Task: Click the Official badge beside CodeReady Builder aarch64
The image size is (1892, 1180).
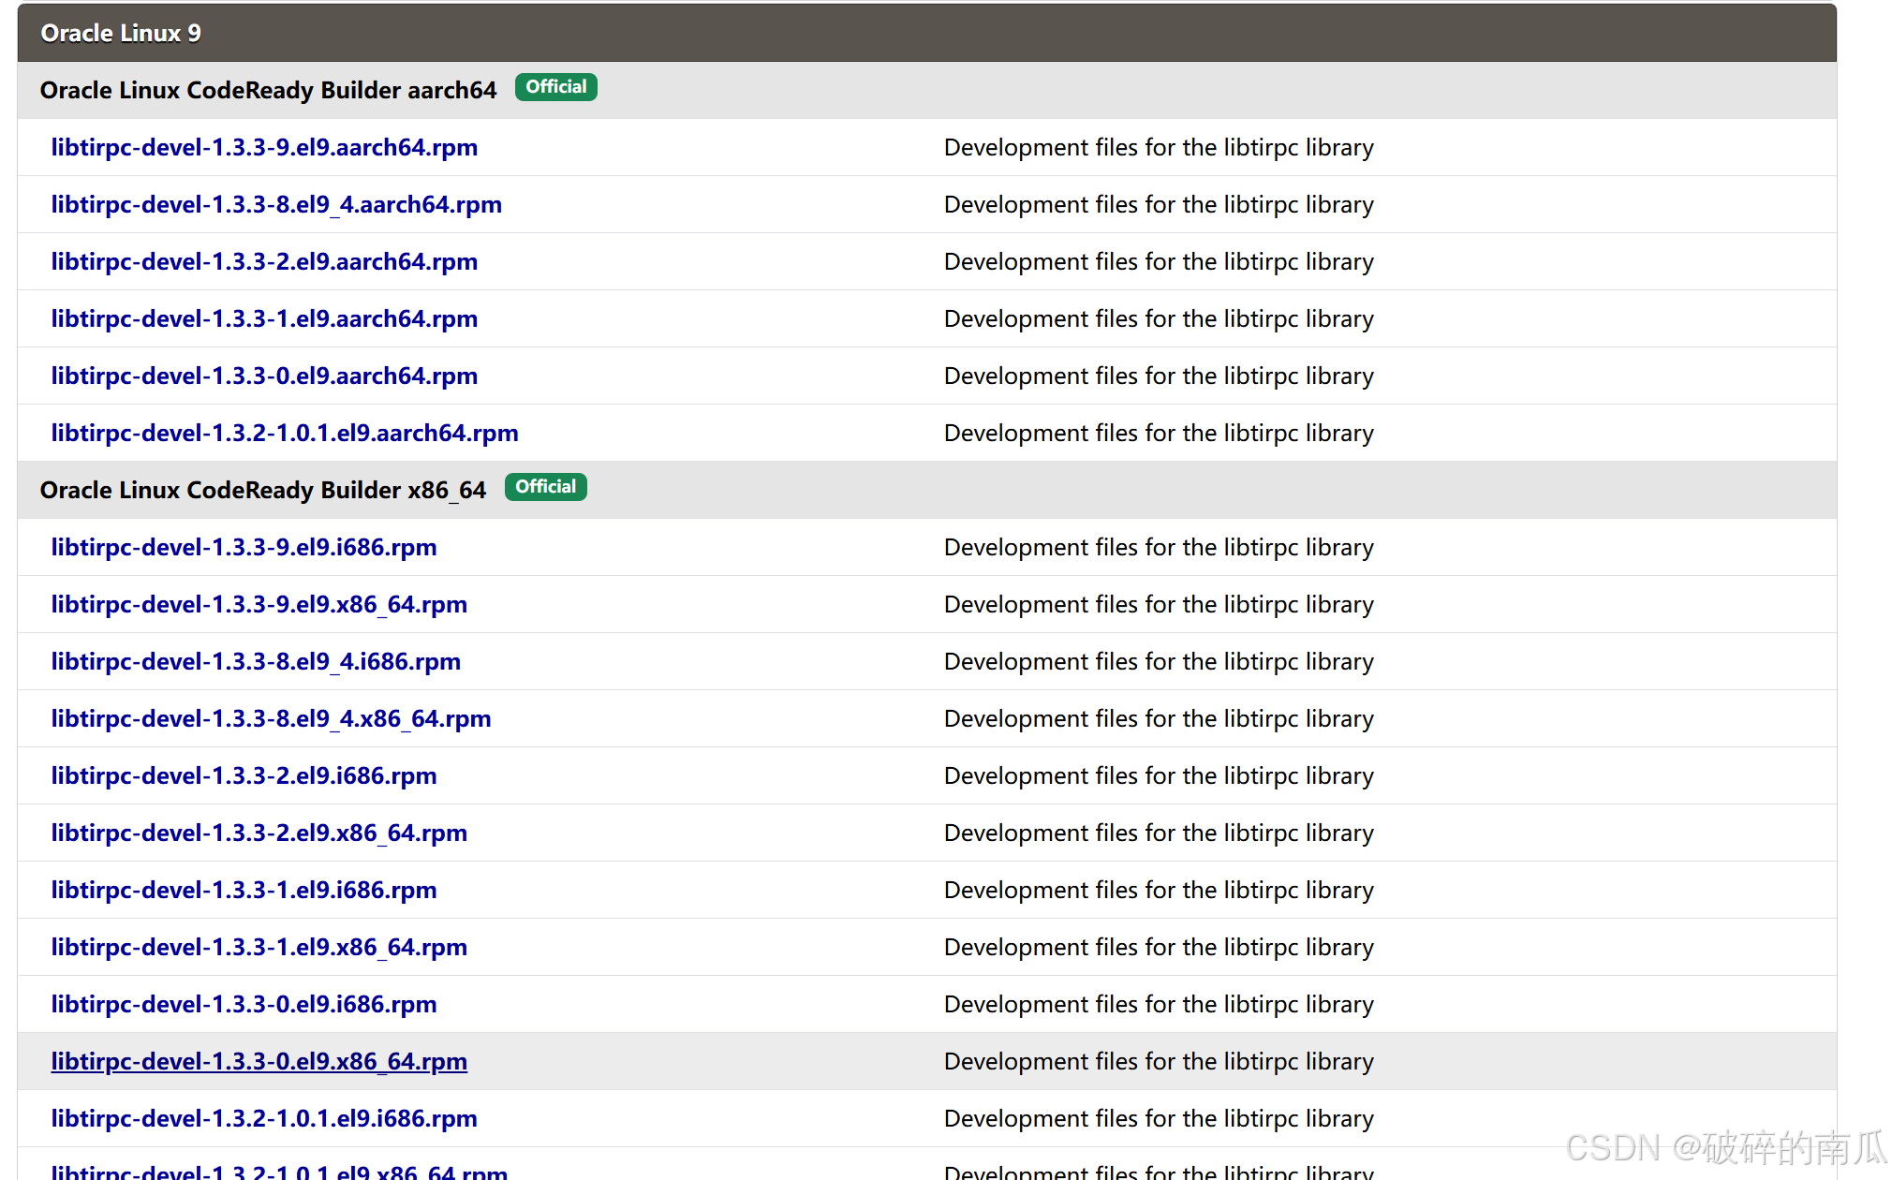Action: tap(555, 86)
